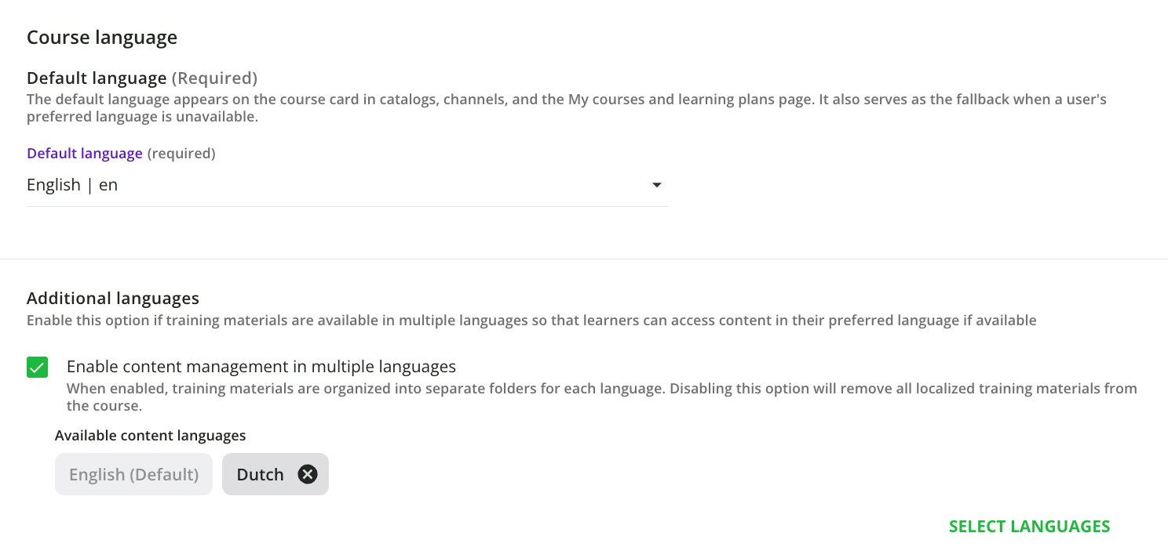This screenshot has height=558, width=1168.
Task: Select the English (Default) language chip
Action: 133,473
